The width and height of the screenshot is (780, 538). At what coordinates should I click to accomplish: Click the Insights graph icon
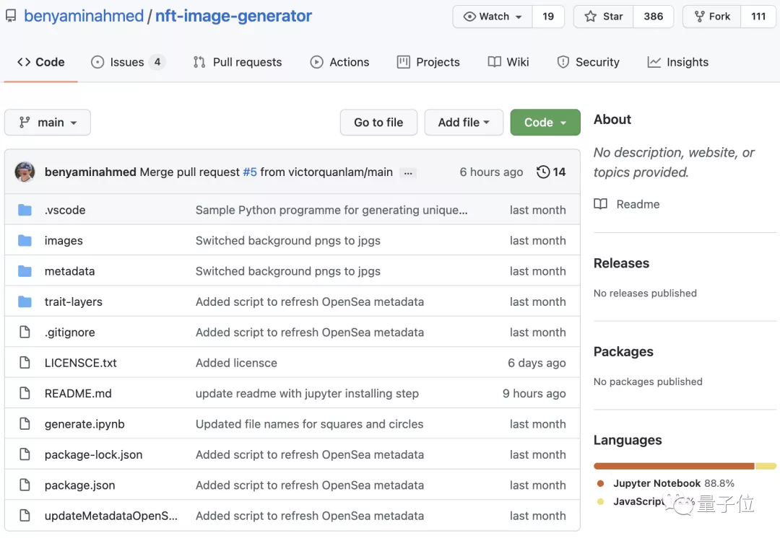click(x=654, y=62)
